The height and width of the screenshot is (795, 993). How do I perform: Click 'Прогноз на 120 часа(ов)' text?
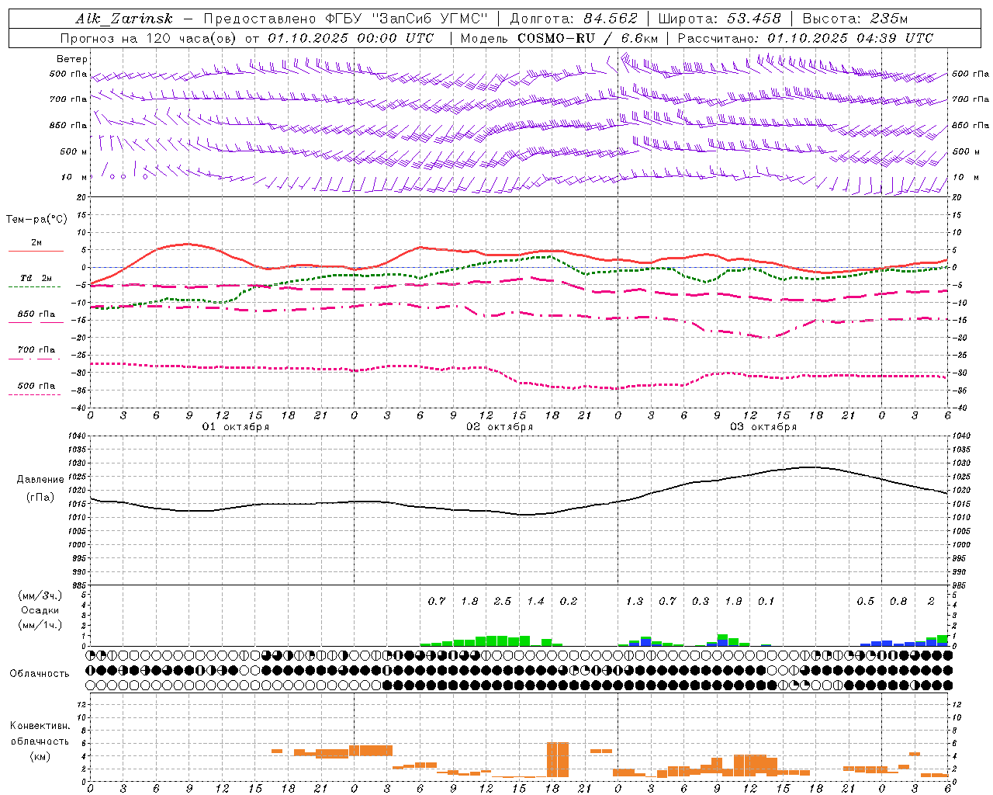[147, 38]
